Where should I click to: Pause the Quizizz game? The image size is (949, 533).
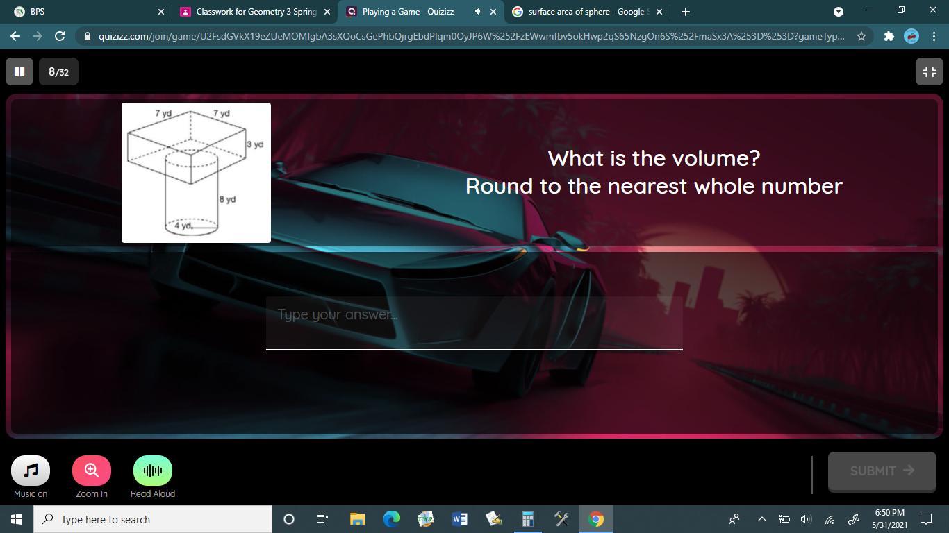tap(19, 71)
